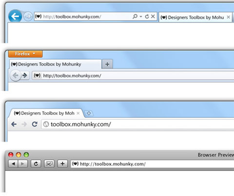The image size is (234, 196).
Task: Click the Internet Explorer forward arrow button
Action: tap(28, 17)
